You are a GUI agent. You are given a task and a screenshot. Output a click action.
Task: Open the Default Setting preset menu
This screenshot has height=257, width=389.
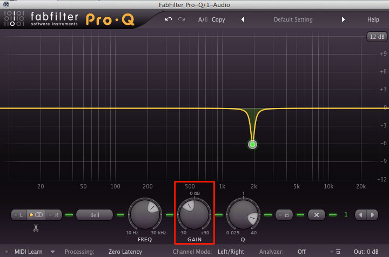[293, 19]
